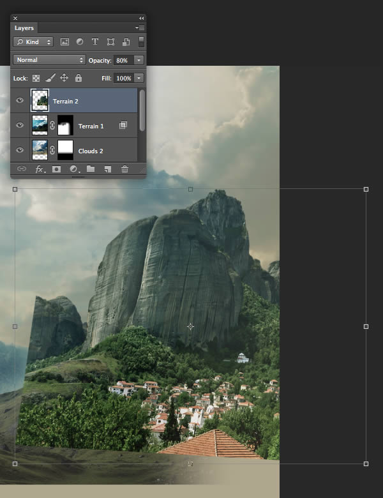Select the Clouds 2 layer thumbnail
Image resolution: width=383 pixels, height=498 pixels.
pos(40,150)
